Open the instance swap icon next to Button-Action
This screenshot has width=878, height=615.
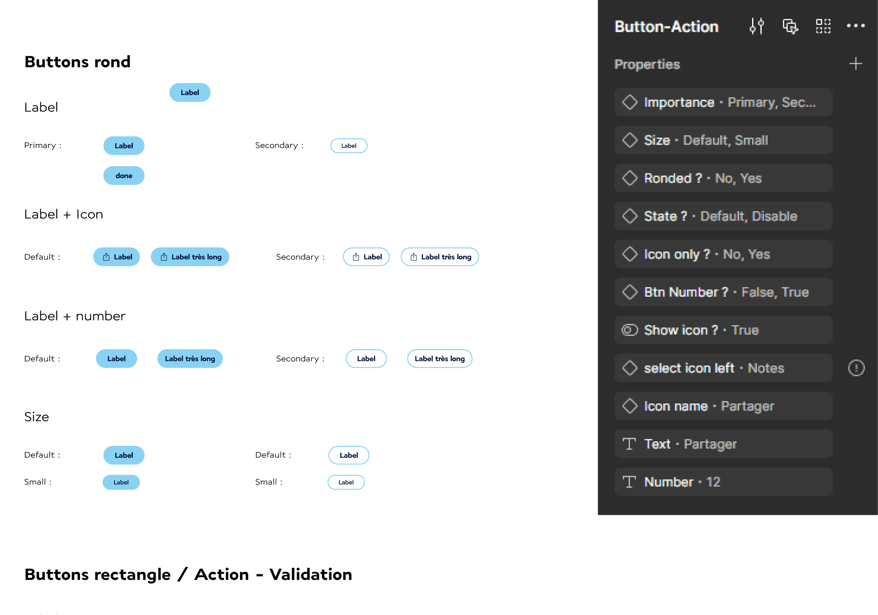(x=790, y=26)
